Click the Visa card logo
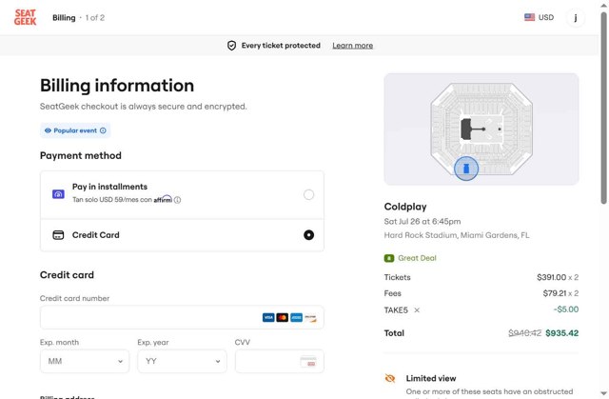Viewport: 609px width, 399px height. 268,318
